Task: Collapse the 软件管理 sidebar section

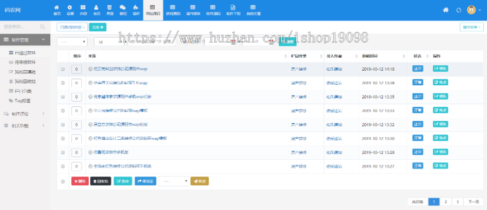Action: pos(25,39)
